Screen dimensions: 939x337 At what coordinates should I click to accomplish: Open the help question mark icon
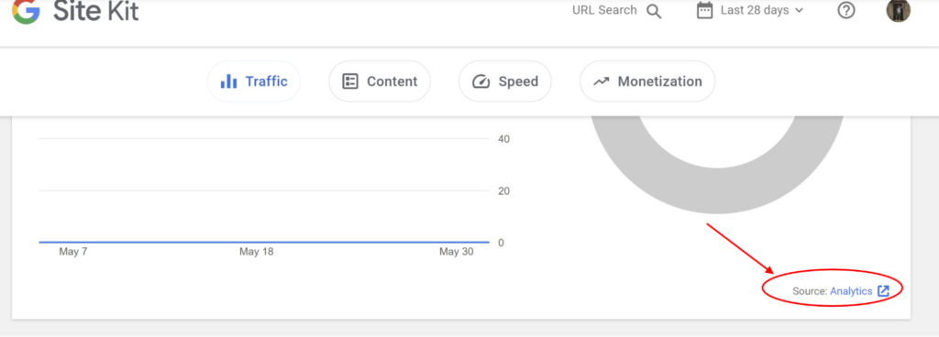coord(845,10)
